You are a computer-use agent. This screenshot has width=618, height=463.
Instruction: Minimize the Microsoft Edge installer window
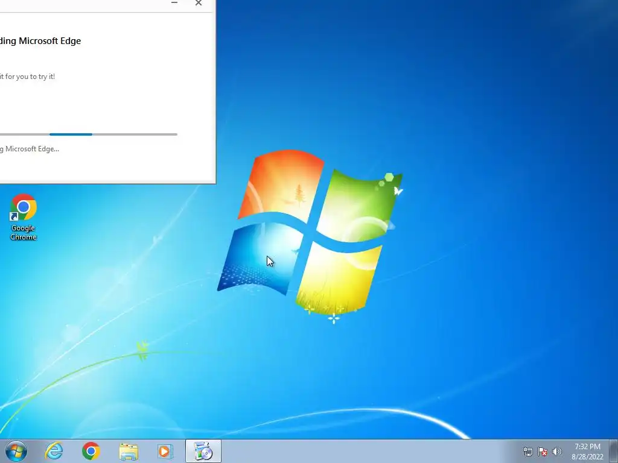point(174,3)
